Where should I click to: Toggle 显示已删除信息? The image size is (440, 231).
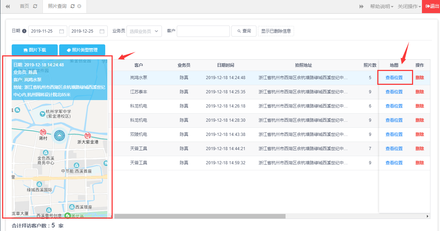point(276,31)
